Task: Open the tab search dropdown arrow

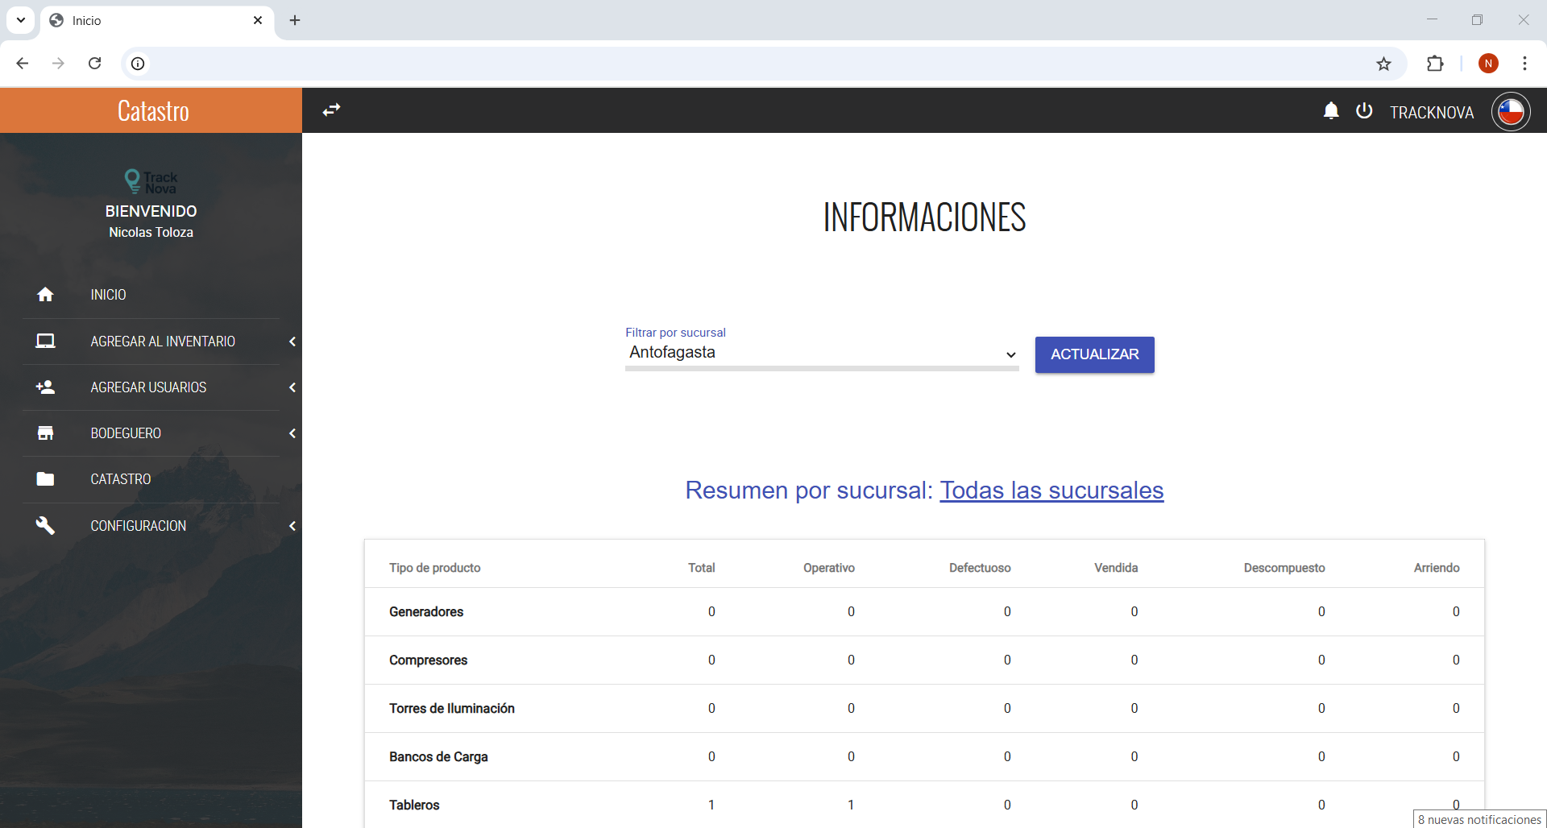Action: pos(21,20)
